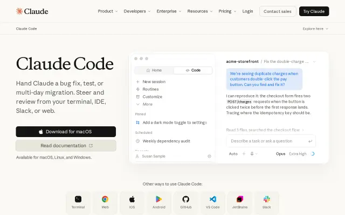
Task: Select the Slack icon tile
Action: 266,203
